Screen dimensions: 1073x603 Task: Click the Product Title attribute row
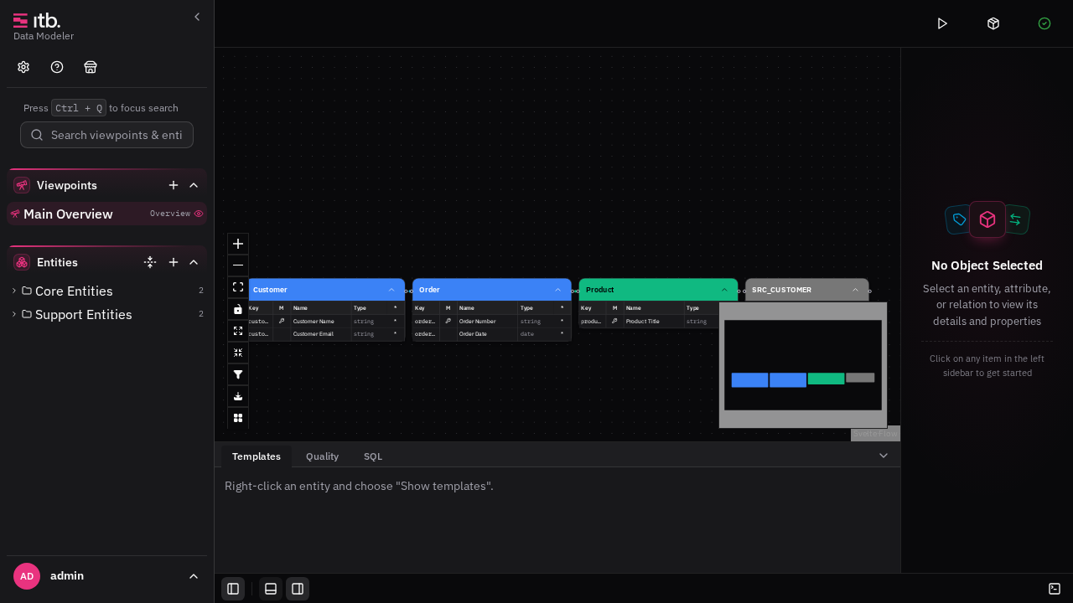point(649,321)
